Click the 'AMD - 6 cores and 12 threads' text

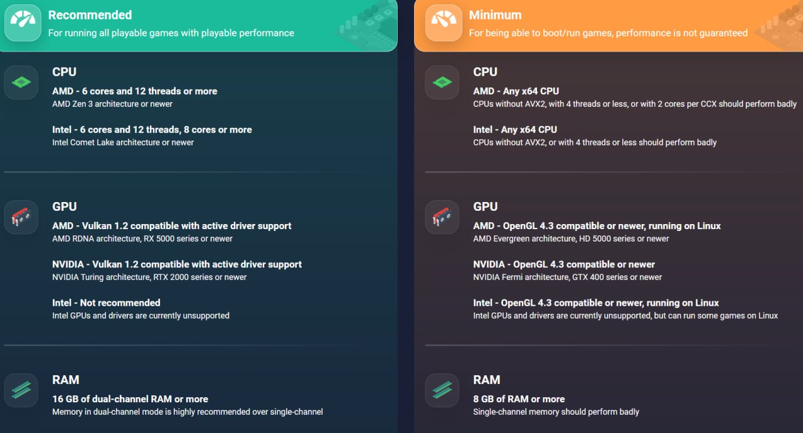click(134, 91)
